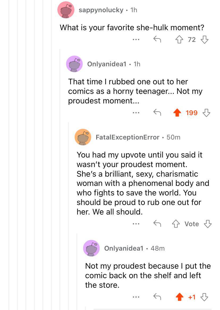The height and width of the screenshot is (310, 220).
Task: Undo upvote on the +1 comment
Action: 180,297
